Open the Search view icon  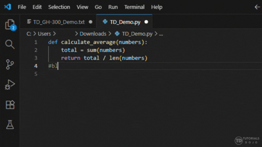10,44
